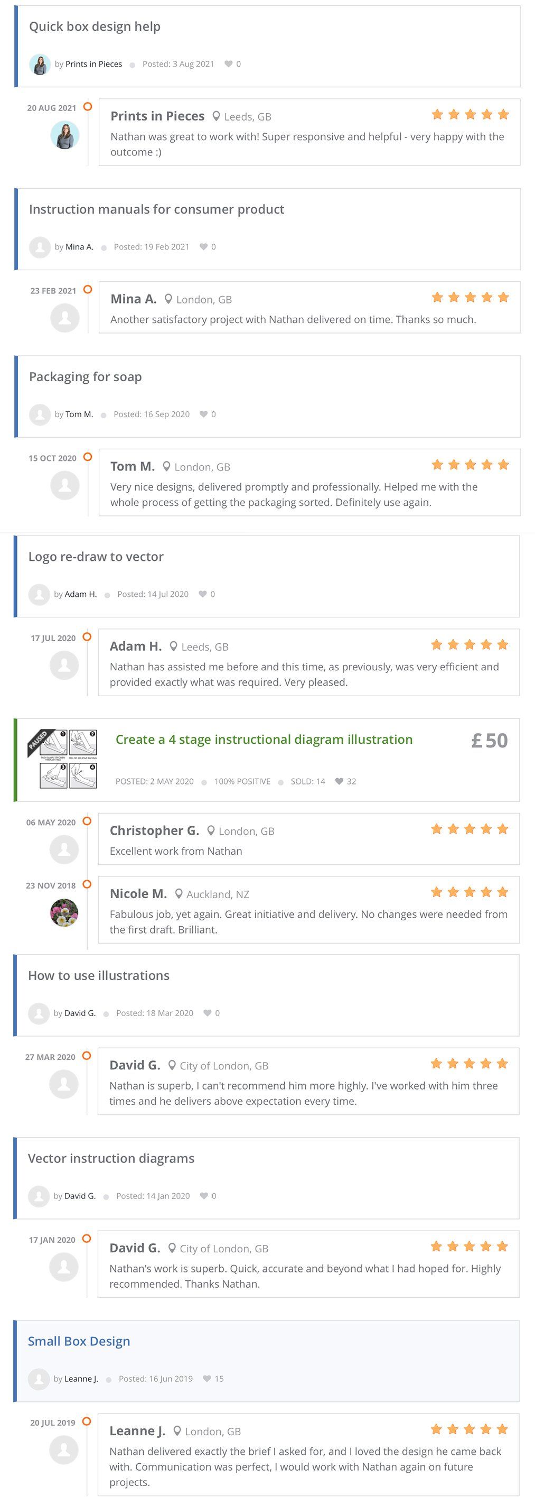535x1505 pixels.
Task: Open Prints in Pieces avatar beside review
Action: tap(65, 135)
